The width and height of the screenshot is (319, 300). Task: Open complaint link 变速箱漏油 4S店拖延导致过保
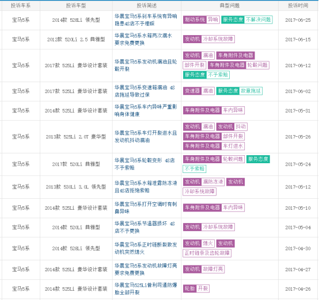145,91
